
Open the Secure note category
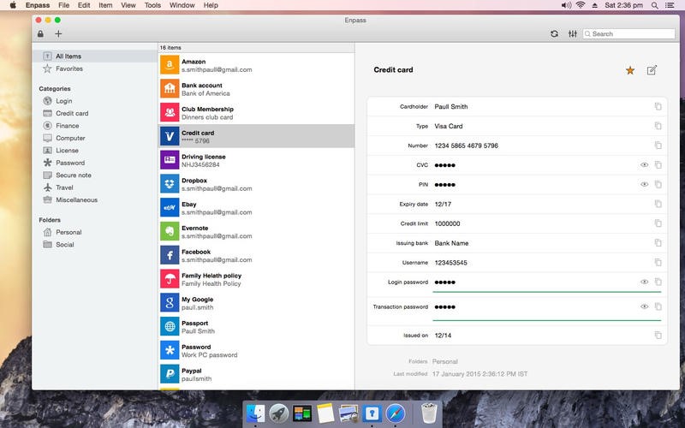[x=73, y=175]
